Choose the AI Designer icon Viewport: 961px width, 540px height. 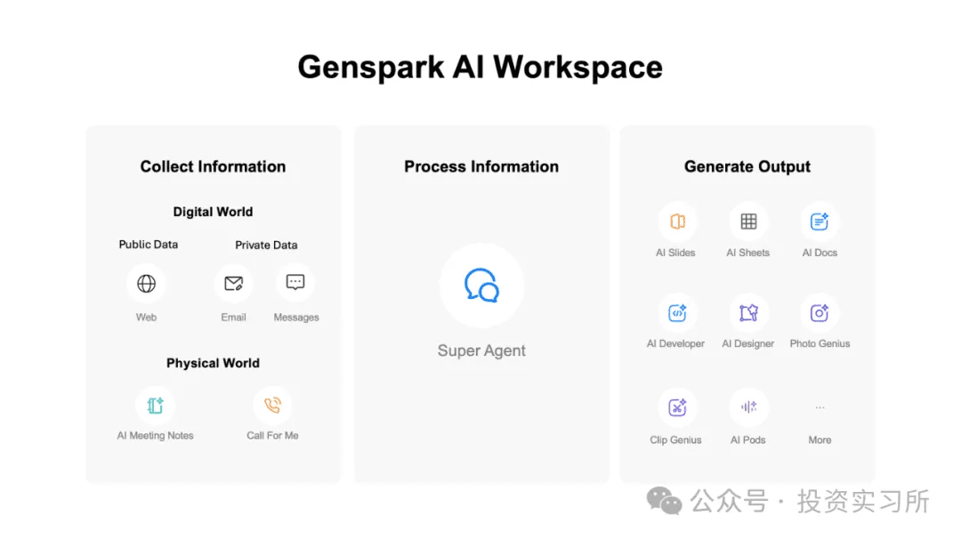tap(748, 313)
